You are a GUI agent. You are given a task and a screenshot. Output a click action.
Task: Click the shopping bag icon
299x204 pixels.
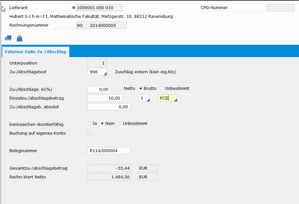pyautogui.click(x=20, y=38)
